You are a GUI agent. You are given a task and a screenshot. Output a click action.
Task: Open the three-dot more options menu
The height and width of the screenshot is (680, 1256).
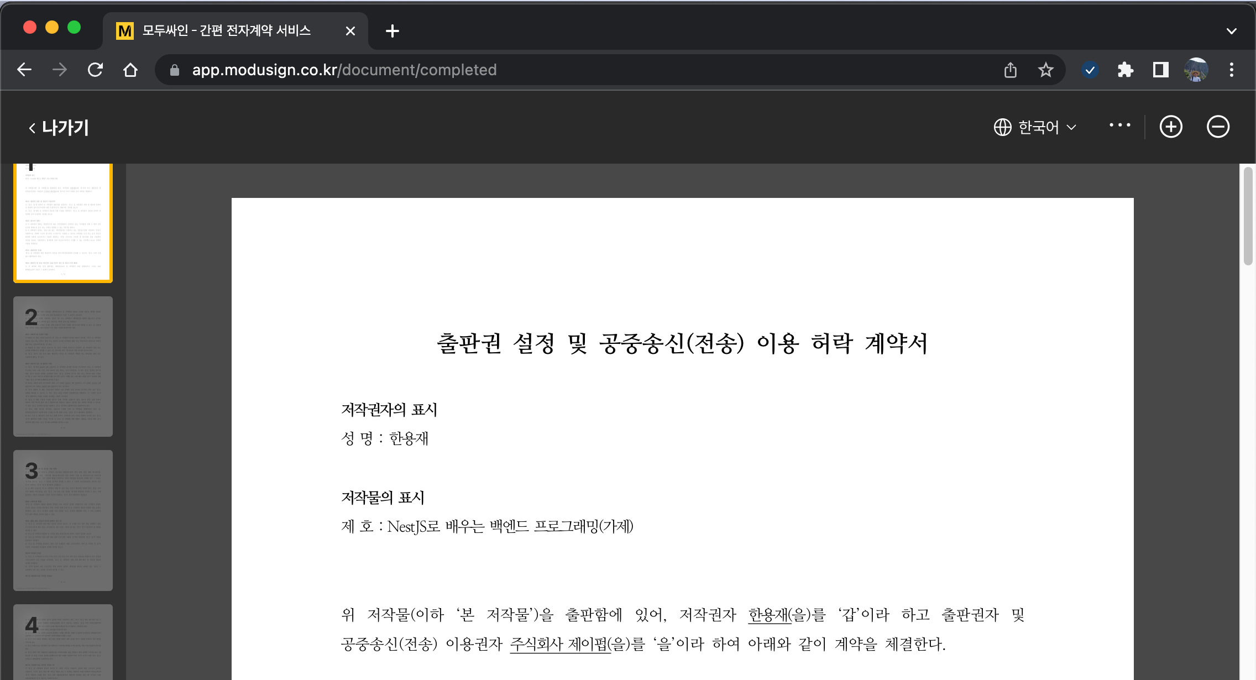click(1119, 125)
